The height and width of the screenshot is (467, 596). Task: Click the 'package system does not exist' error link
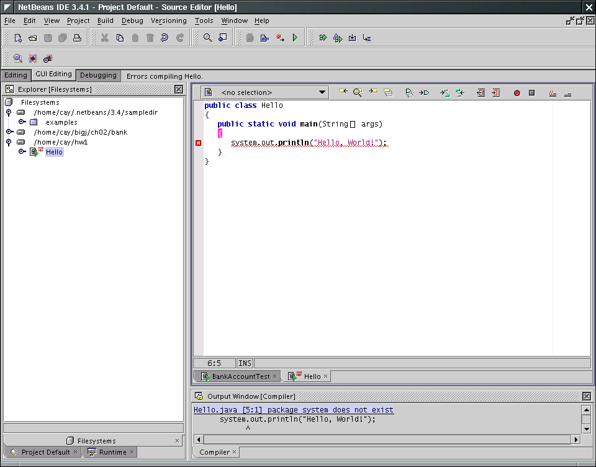coord(294,410)
